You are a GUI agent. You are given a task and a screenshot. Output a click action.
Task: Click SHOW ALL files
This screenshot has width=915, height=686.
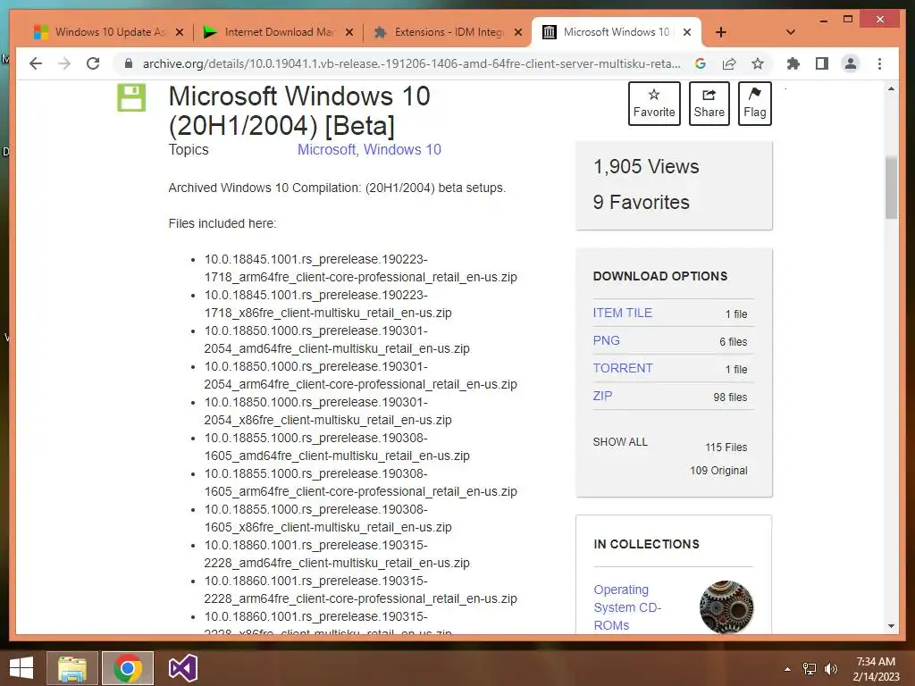(620, 441)
